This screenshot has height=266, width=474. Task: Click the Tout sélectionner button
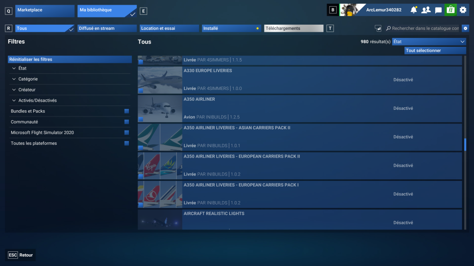(x=435, y=51)
